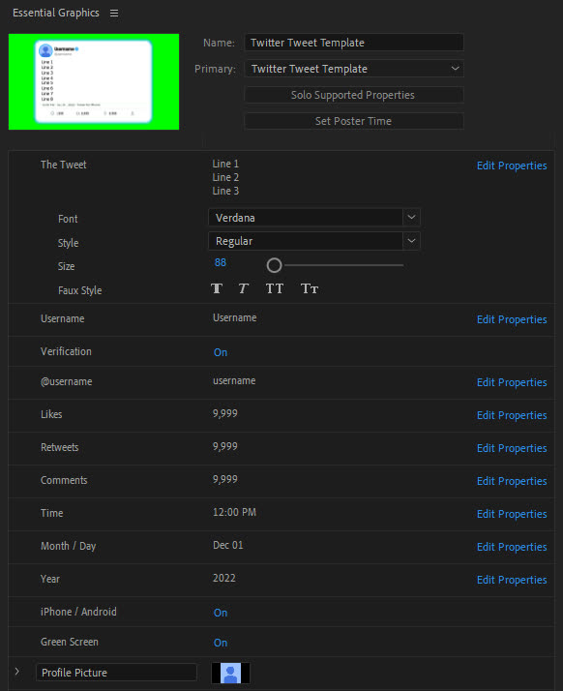The height and width of the screenshot is (691, 563).
Task: Open the Verdana font dropdown
Action: click(x=314, y=217)
